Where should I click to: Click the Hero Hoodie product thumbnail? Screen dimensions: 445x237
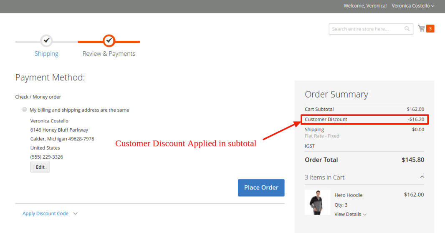pyautogui.click(x=317, y=202)
